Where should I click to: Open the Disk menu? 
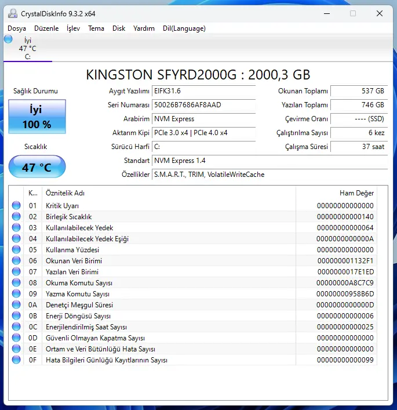pos(119,28)
